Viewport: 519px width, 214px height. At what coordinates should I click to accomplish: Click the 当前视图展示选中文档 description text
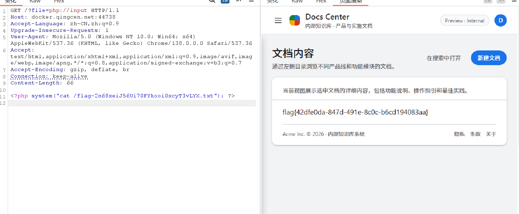click(x=375, y=91)
